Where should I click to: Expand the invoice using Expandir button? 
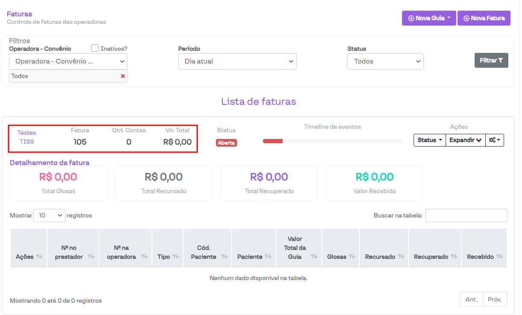pos(465,140)
